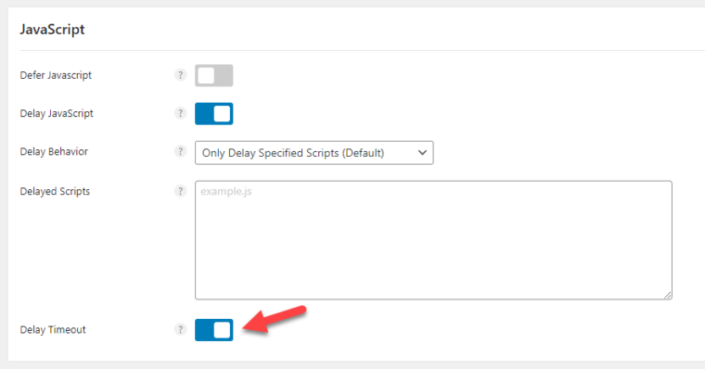Click the Delayed Scripts label
Viewport: 705px width, 369px height.
coord(55,192)
